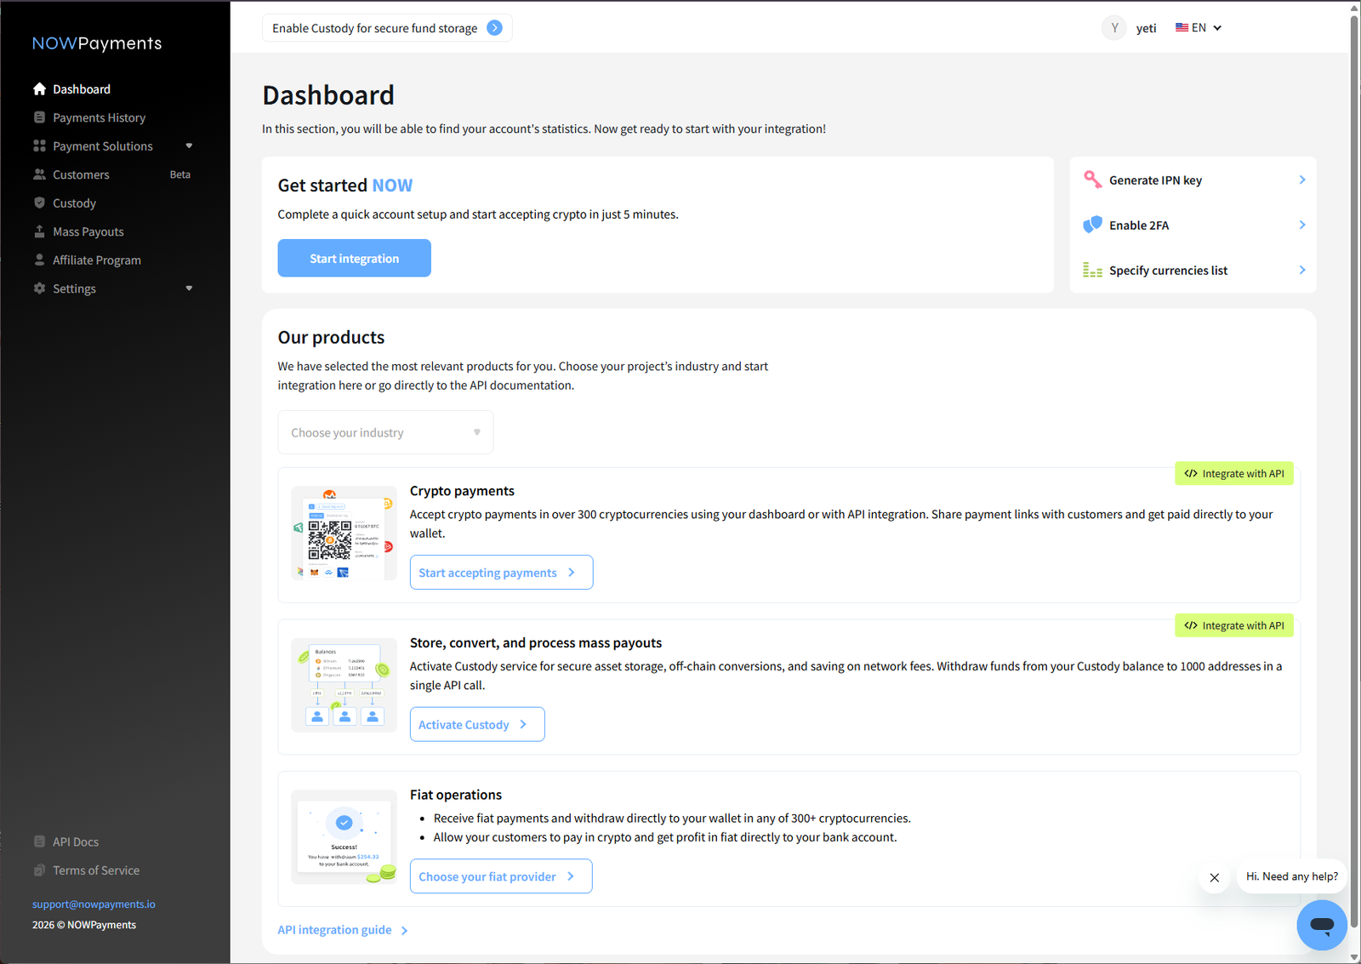The width and height of the screenshot is (1361, 964).
Task: Open the EN language dropdown
Action: pos(1199,27)
